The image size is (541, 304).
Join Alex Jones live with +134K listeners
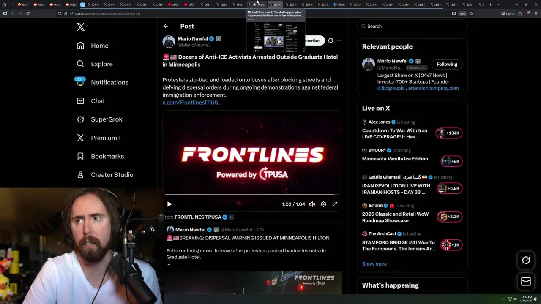449,133
